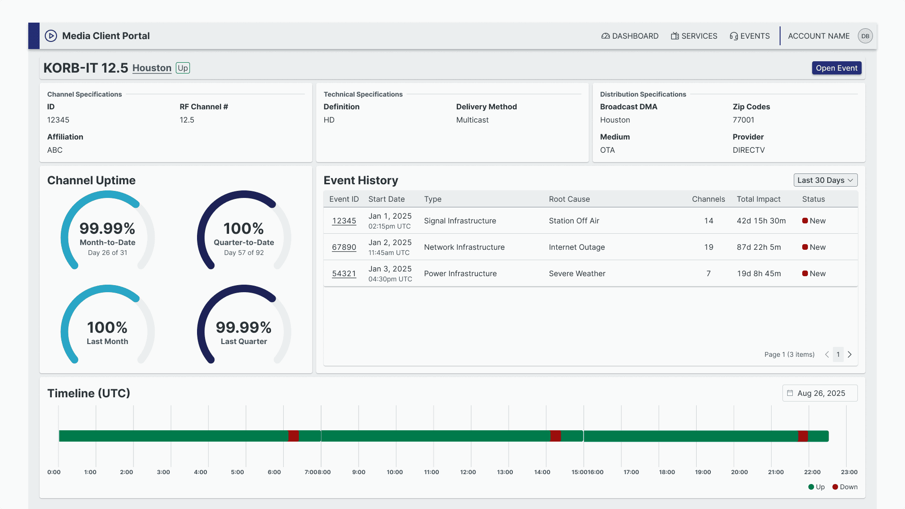Screen dimensions: 905x509
Task: Open the Aug 26, 2025 date picker
Action: (820, 393)
